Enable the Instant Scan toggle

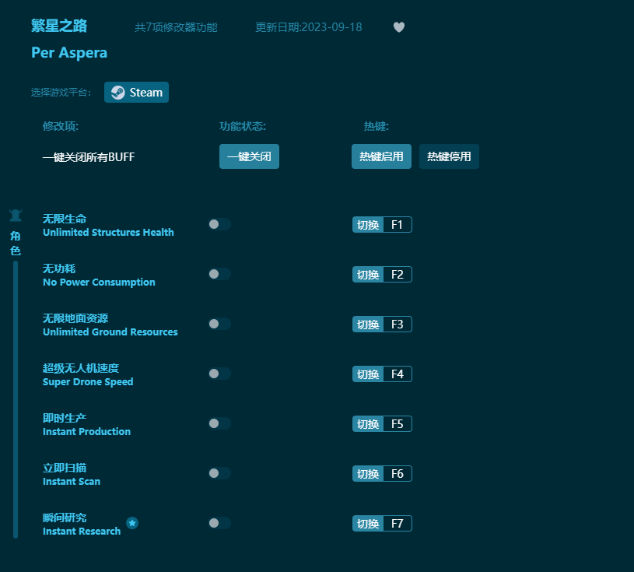coord(219,473)
